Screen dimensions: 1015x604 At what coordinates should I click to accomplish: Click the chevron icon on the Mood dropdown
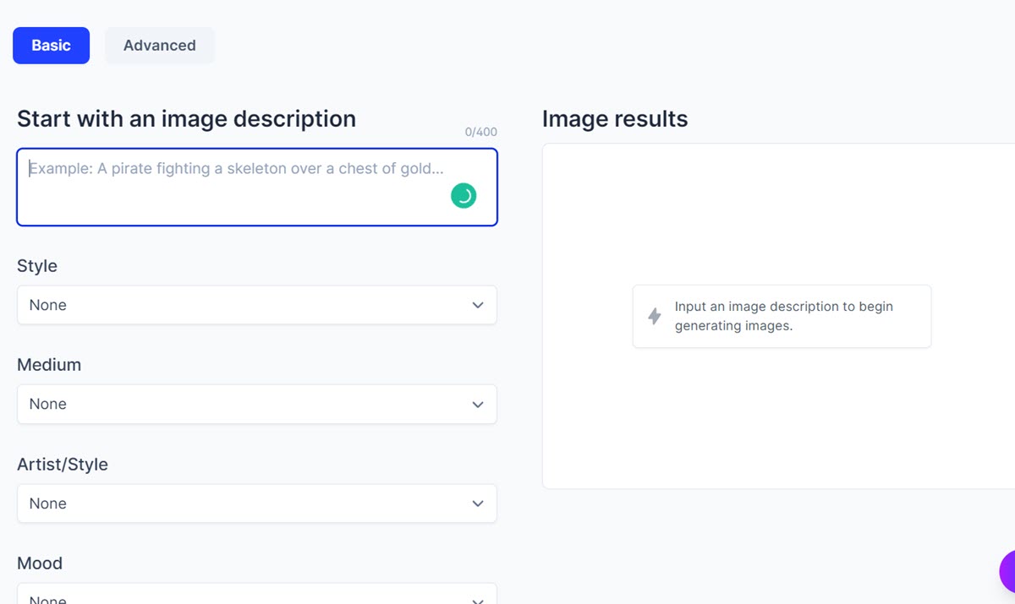[x=478, y=598]
